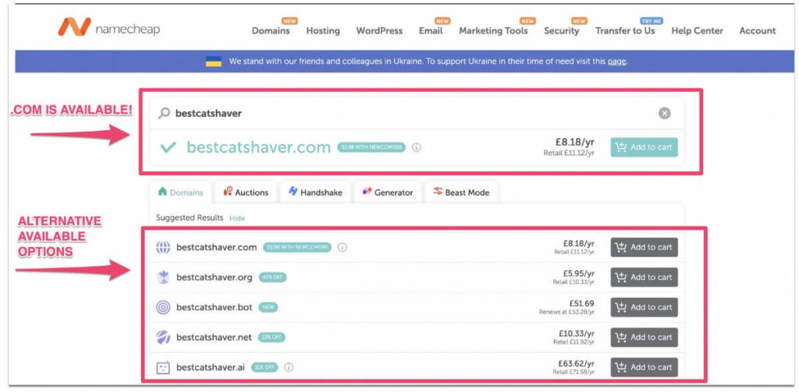Switch to the Domains tab
799x392 pixels.
(x=180, y=192)
